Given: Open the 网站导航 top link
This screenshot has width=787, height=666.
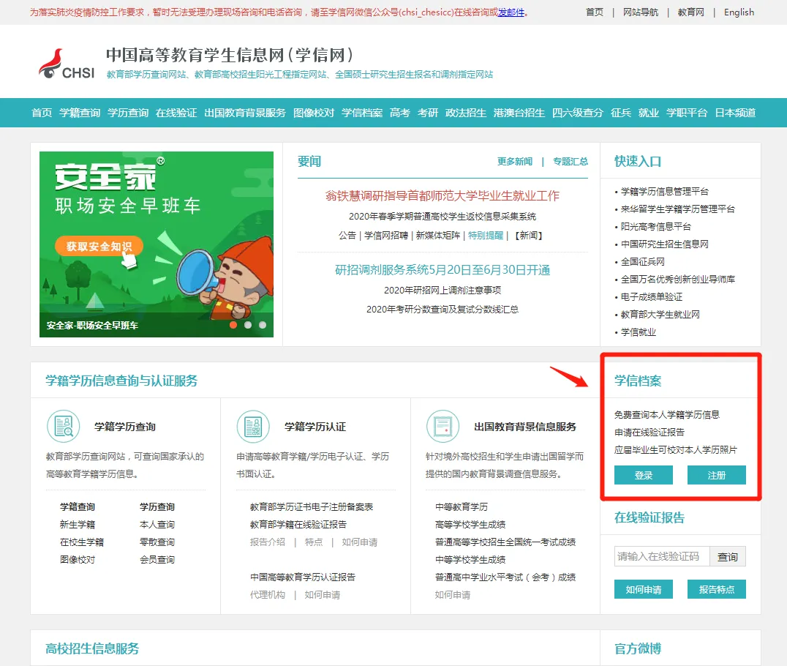Looking at the screenshot, I should 641,12.
